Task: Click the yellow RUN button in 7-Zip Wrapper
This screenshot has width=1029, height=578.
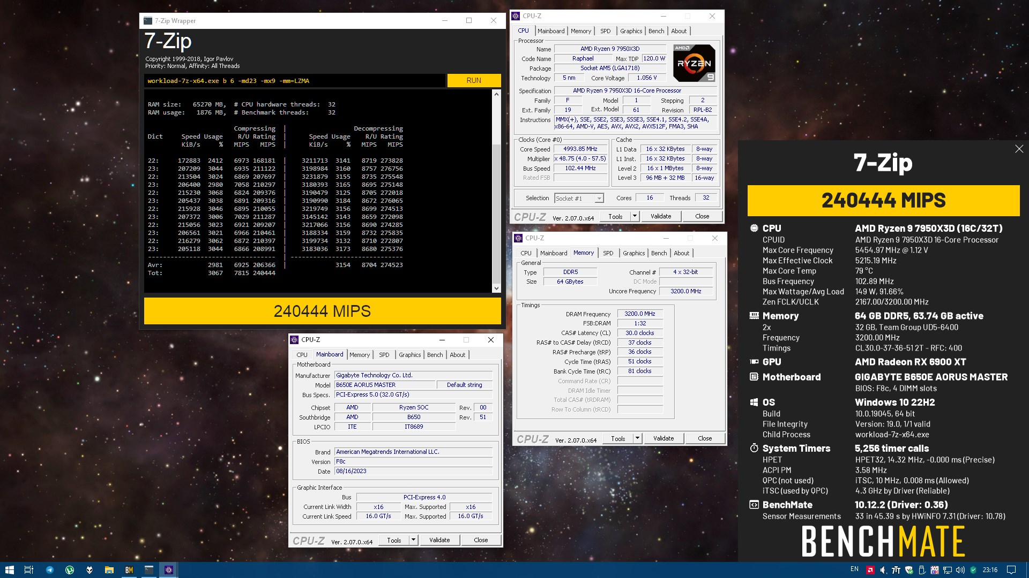Action: coord(474,80)
